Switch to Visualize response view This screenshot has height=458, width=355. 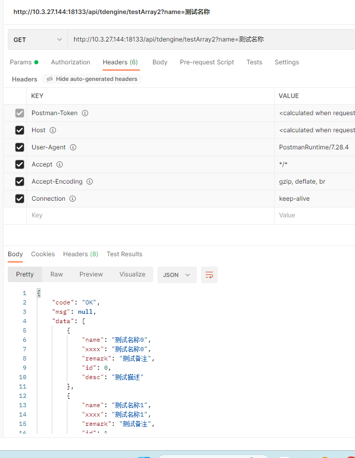(132, 274)
